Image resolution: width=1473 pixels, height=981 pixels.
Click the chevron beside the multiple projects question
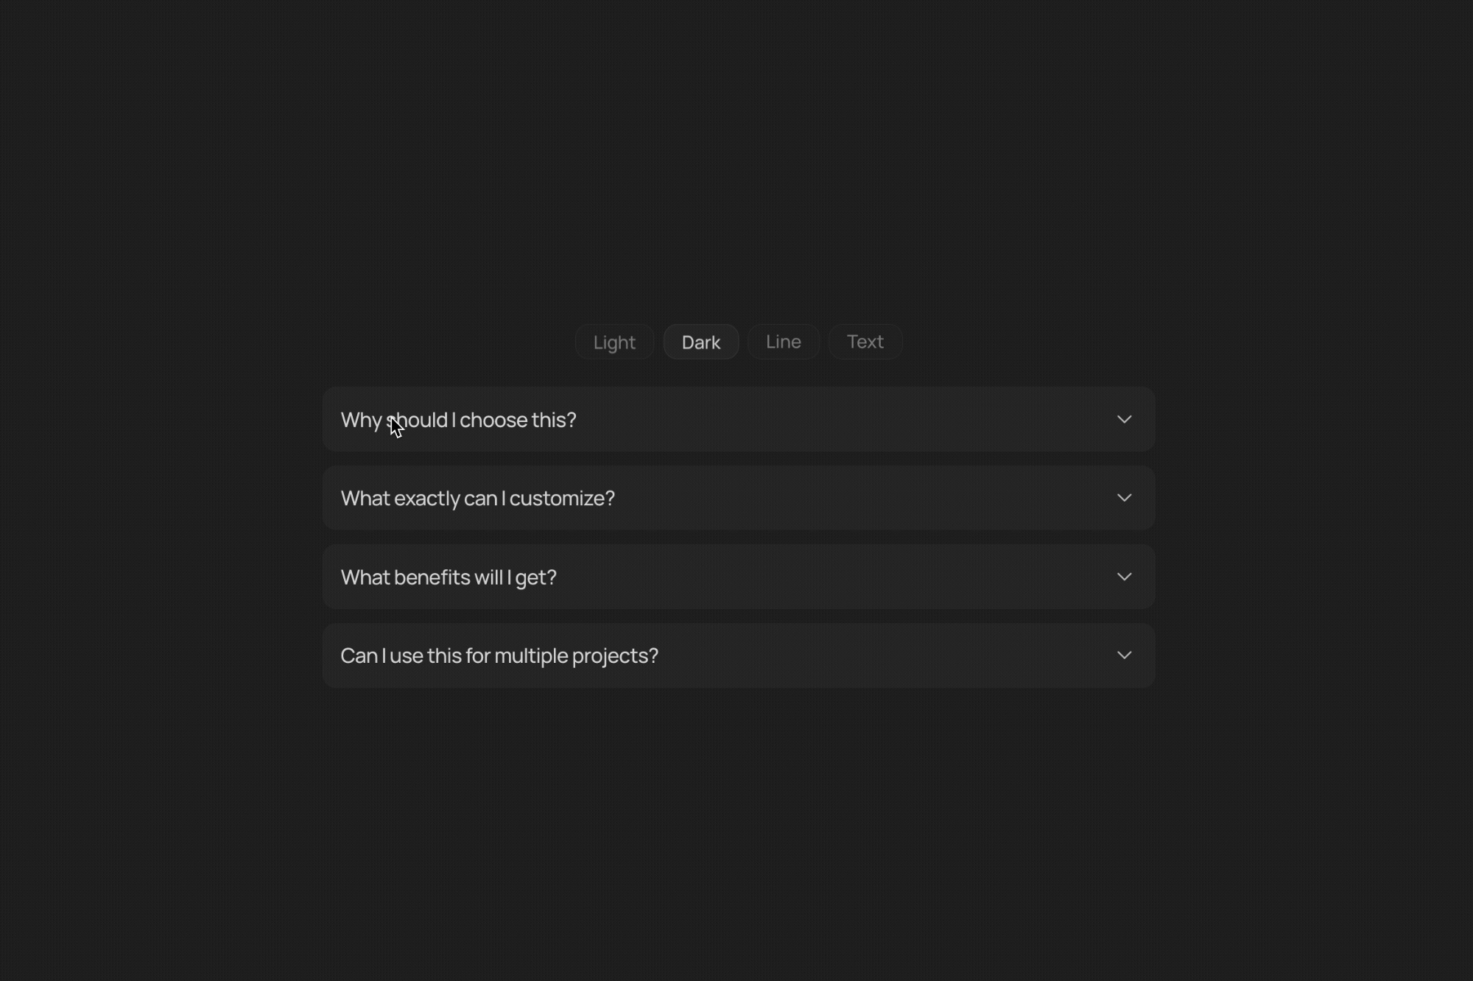(1124, 655)
